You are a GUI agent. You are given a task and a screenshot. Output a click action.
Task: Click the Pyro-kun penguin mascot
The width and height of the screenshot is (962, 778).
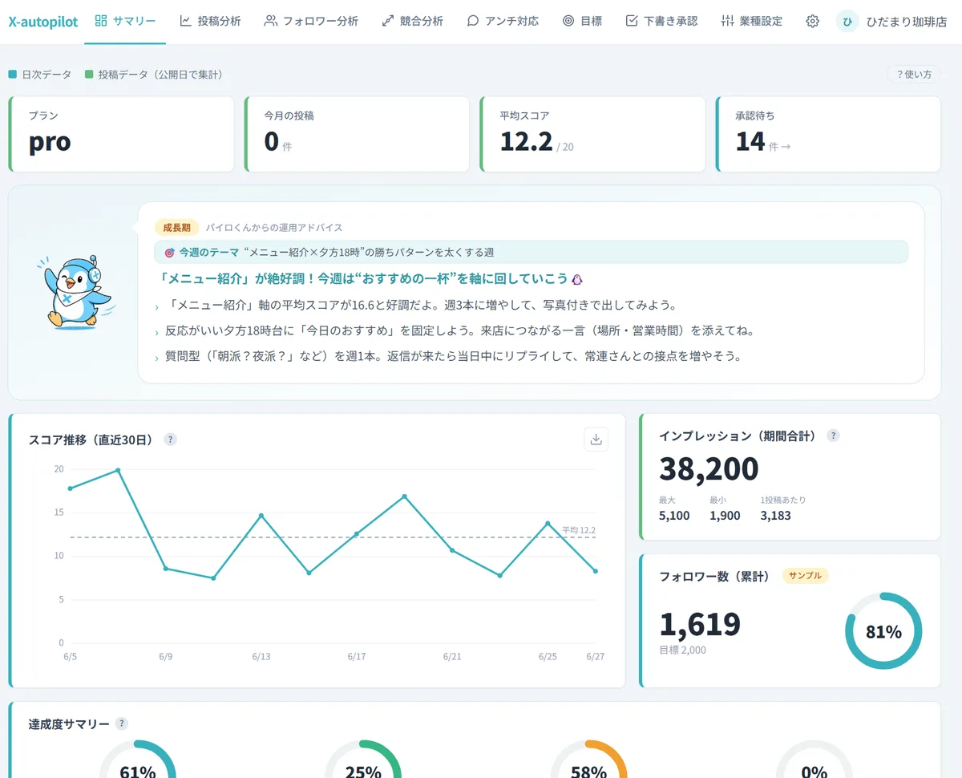click(x=77, y=292)
